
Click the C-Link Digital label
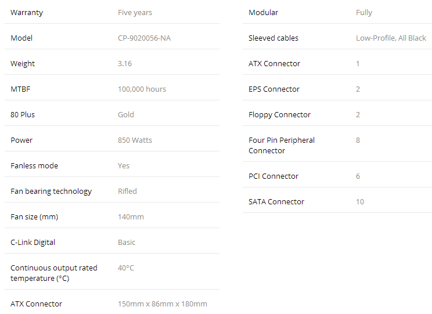pos(33,243)
